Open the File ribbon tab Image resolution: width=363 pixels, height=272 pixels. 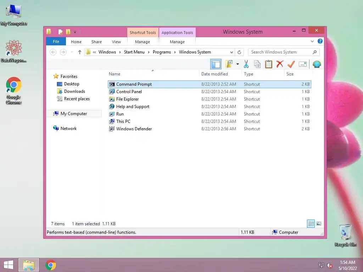tap(56, 41)
